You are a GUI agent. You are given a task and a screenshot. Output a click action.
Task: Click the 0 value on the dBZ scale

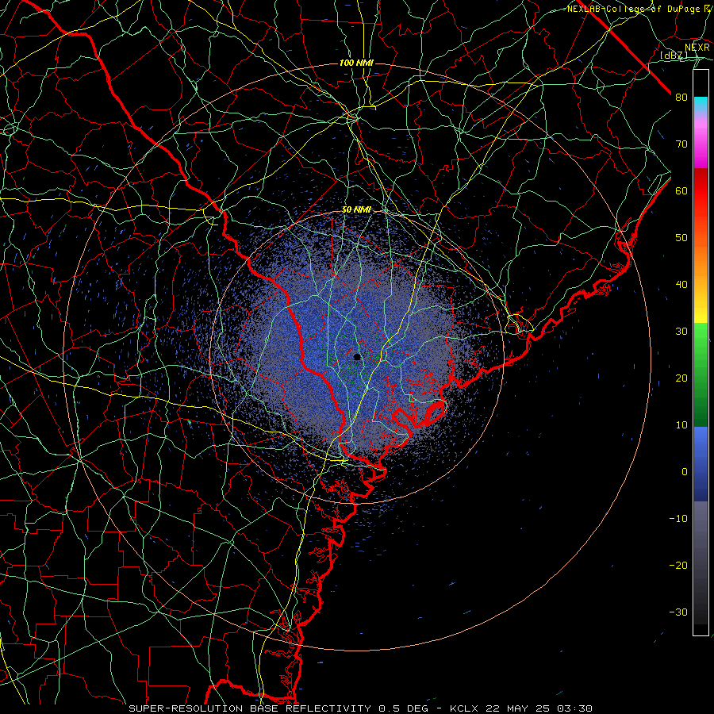(685, 472)
